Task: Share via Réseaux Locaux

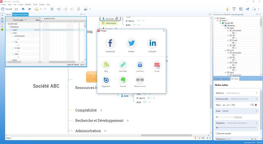Action: click(140, 80)
